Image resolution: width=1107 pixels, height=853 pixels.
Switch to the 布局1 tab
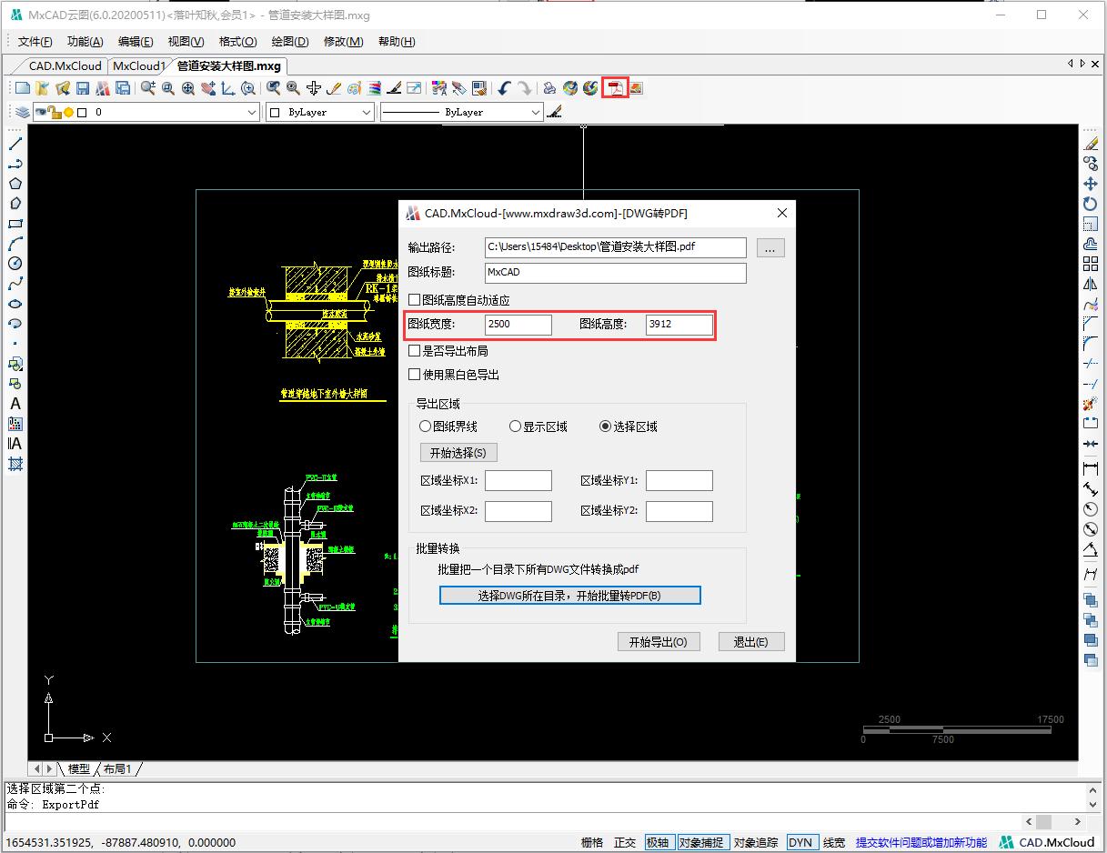pos(119,768)
